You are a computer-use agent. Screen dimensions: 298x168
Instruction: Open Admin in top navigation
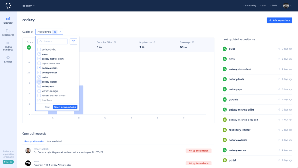[274, 6]
